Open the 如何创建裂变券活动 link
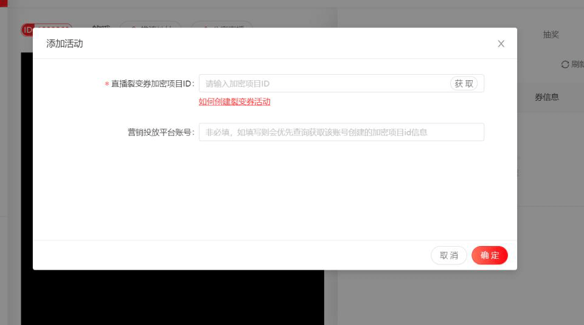This screenshot has height=325, width=584. 234,101
